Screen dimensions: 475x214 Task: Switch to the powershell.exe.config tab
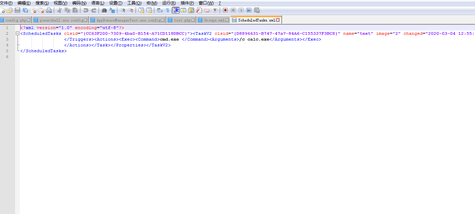click(61, 20)
